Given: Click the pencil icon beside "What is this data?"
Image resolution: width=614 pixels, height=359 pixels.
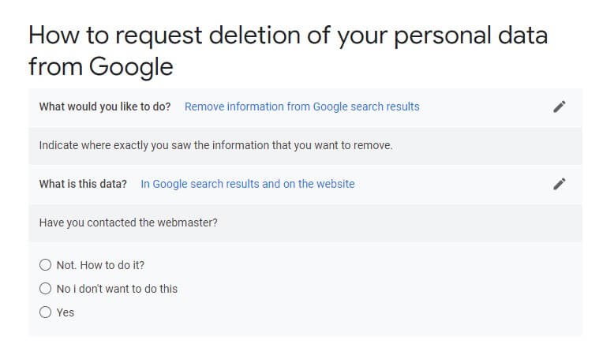Looking at the screenshot, I should click(x=560, y=184).
